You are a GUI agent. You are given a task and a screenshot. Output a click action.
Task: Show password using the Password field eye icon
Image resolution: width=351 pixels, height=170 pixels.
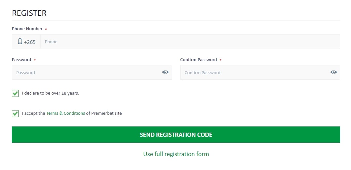click(165, 72)
